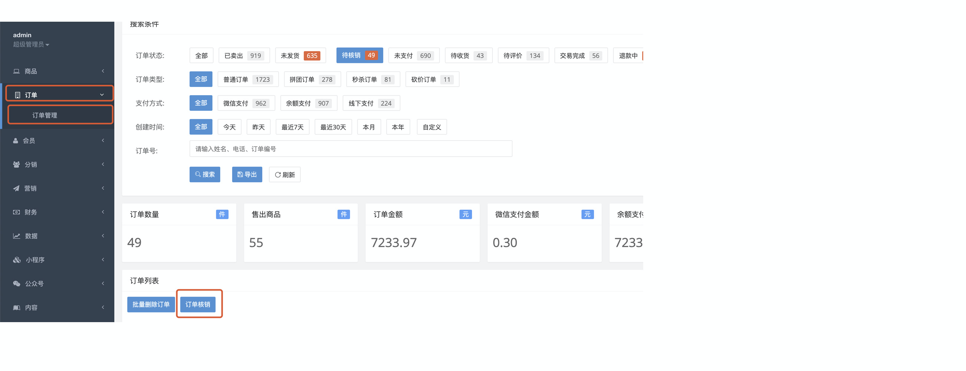Expand the 财务 menu chevron

coord(103,212)
